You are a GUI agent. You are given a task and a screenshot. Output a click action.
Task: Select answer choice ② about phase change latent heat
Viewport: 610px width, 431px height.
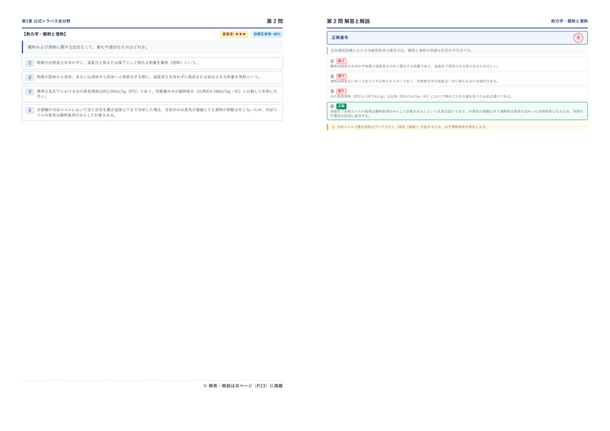point(152,77)
